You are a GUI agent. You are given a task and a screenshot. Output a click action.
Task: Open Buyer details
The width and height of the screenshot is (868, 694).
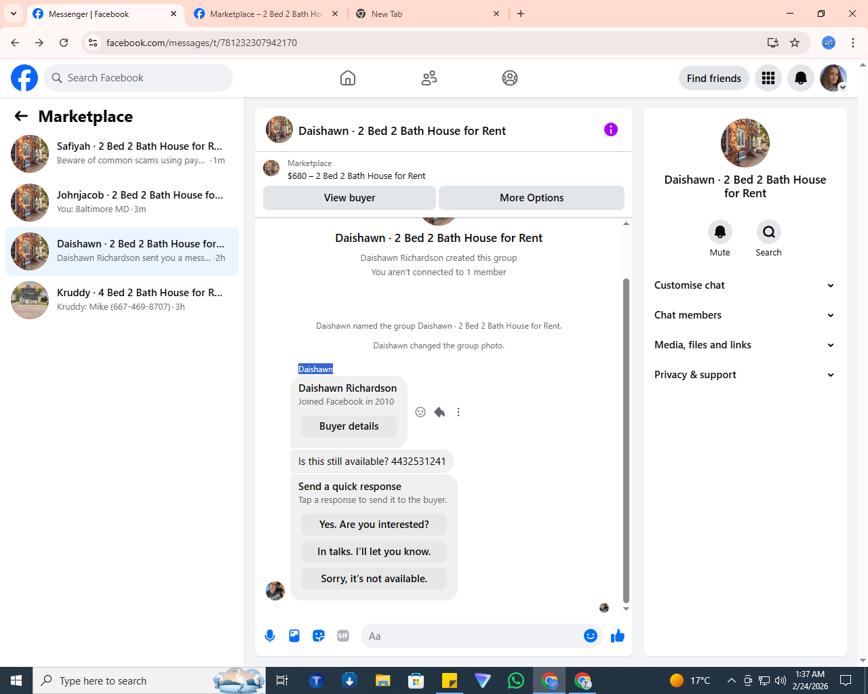point(349,426)
